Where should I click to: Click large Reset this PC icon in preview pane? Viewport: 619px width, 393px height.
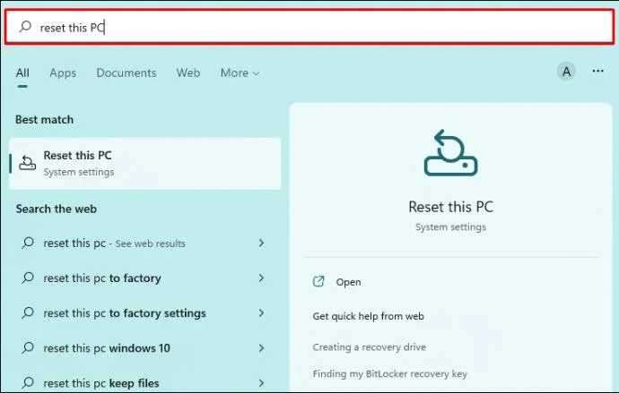[450, 153]
